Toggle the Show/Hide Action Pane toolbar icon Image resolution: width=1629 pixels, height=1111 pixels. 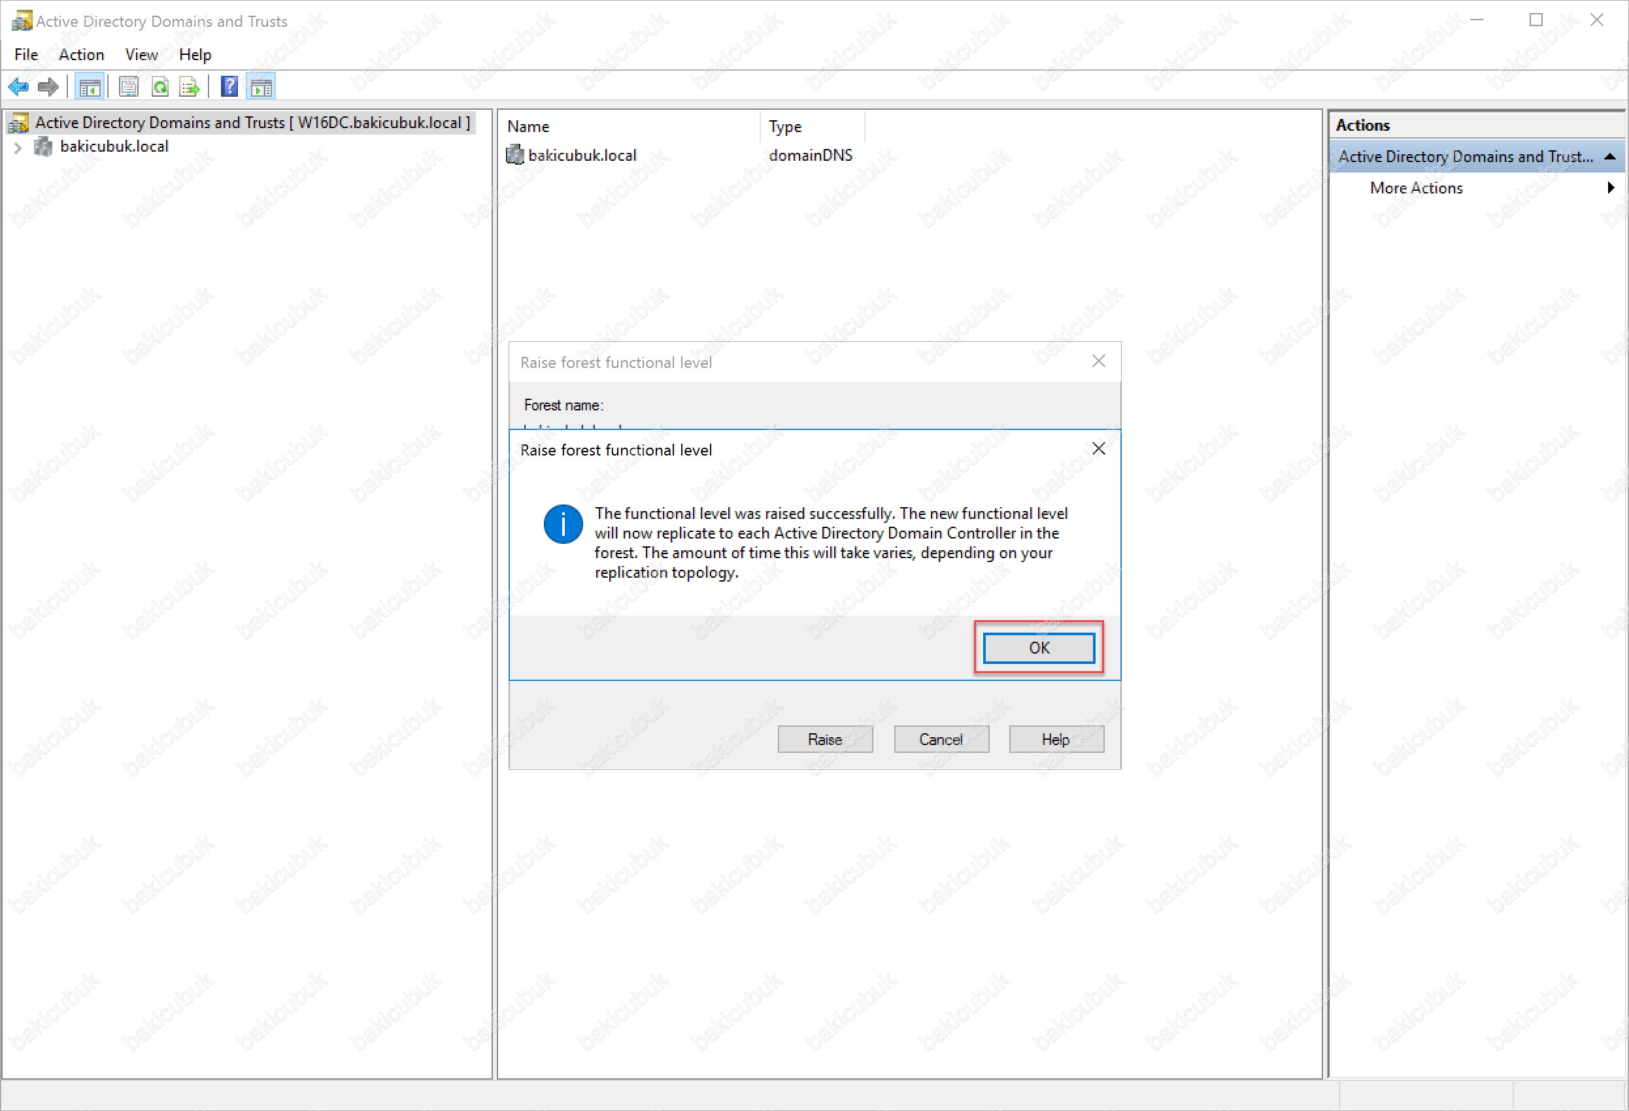coord(261,87)
